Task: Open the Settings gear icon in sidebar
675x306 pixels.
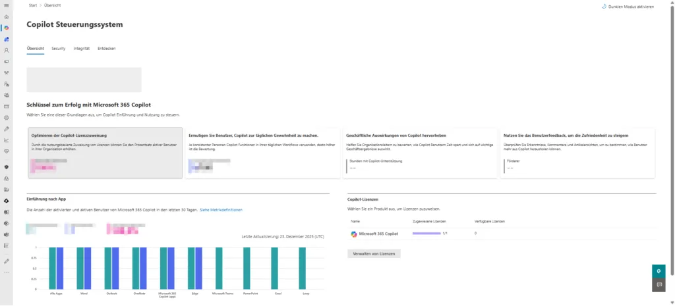Action: tap(7, 117)
